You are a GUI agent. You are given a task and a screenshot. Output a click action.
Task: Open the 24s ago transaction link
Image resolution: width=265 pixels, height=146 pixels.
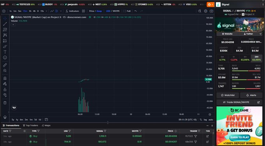[207, 136]
